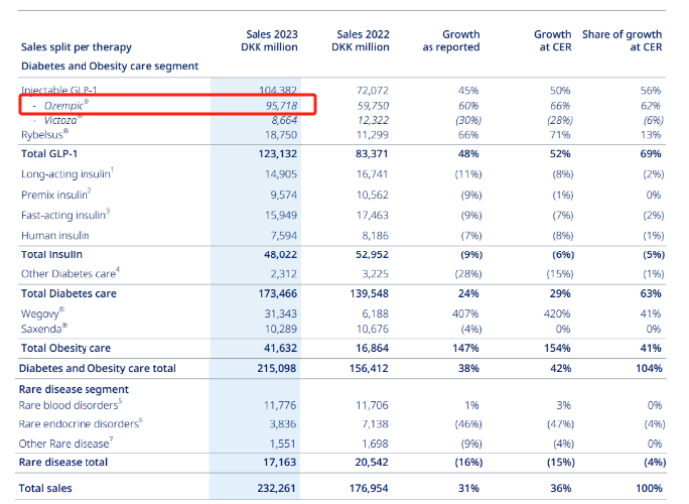This screenshot has width=689, height=504.
Task: Click Rybelsus CER growth value 71%
Action: (560, 135)
